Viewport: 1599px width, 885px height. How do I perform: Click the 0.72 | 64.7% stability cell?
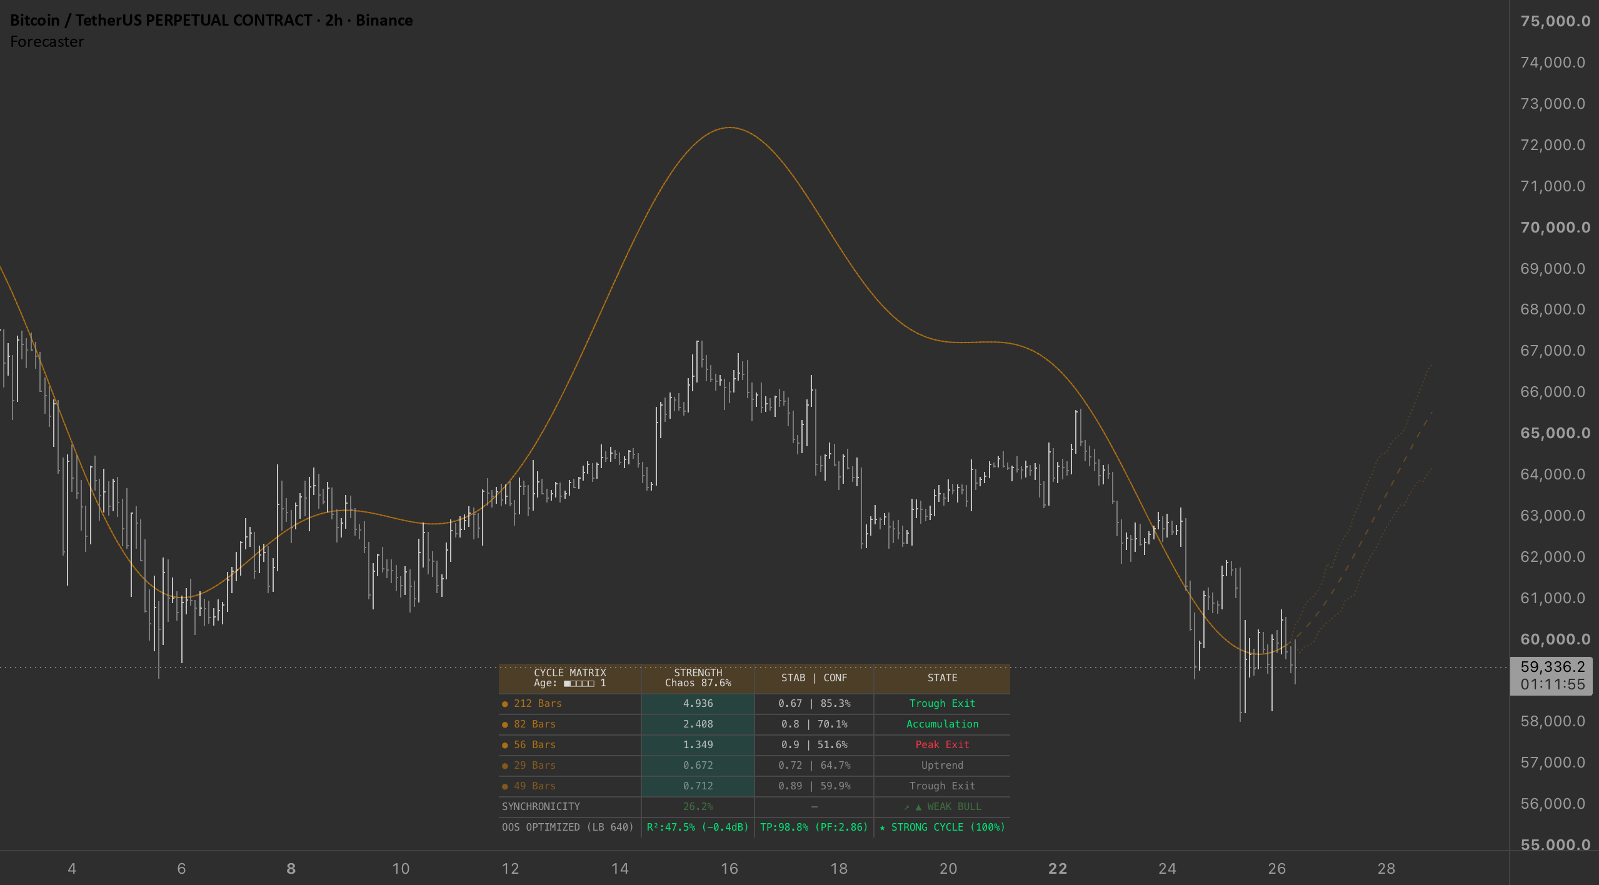(x=814, y=766)
